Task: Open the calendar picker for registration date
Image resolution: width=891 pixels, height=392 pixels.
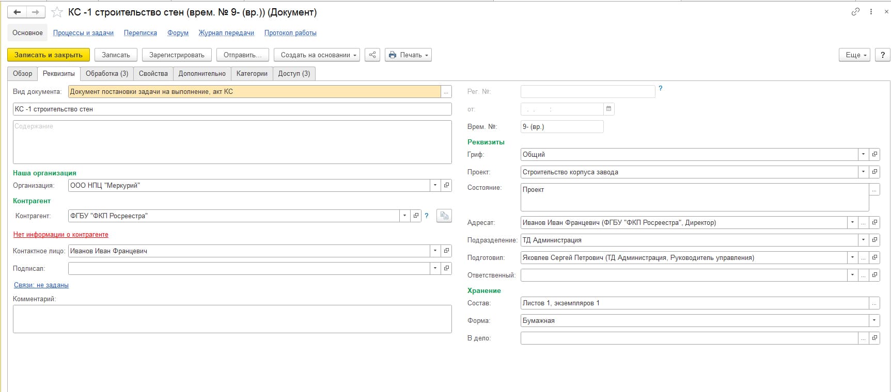Action: [x=609, y=109]
